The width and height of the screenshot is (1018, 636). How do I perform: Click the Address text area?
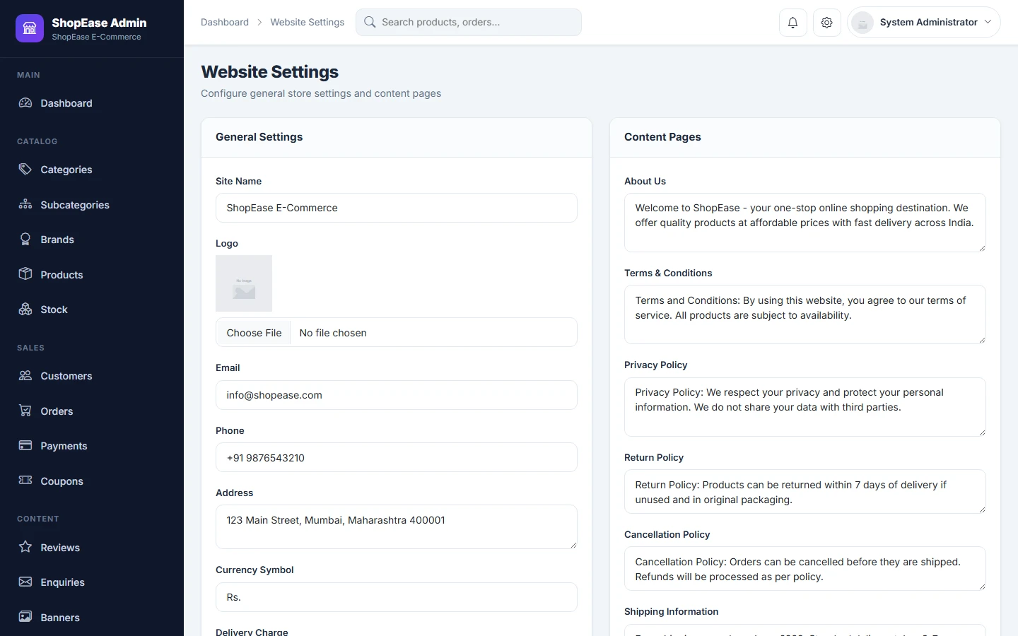[x=397, y=526]
